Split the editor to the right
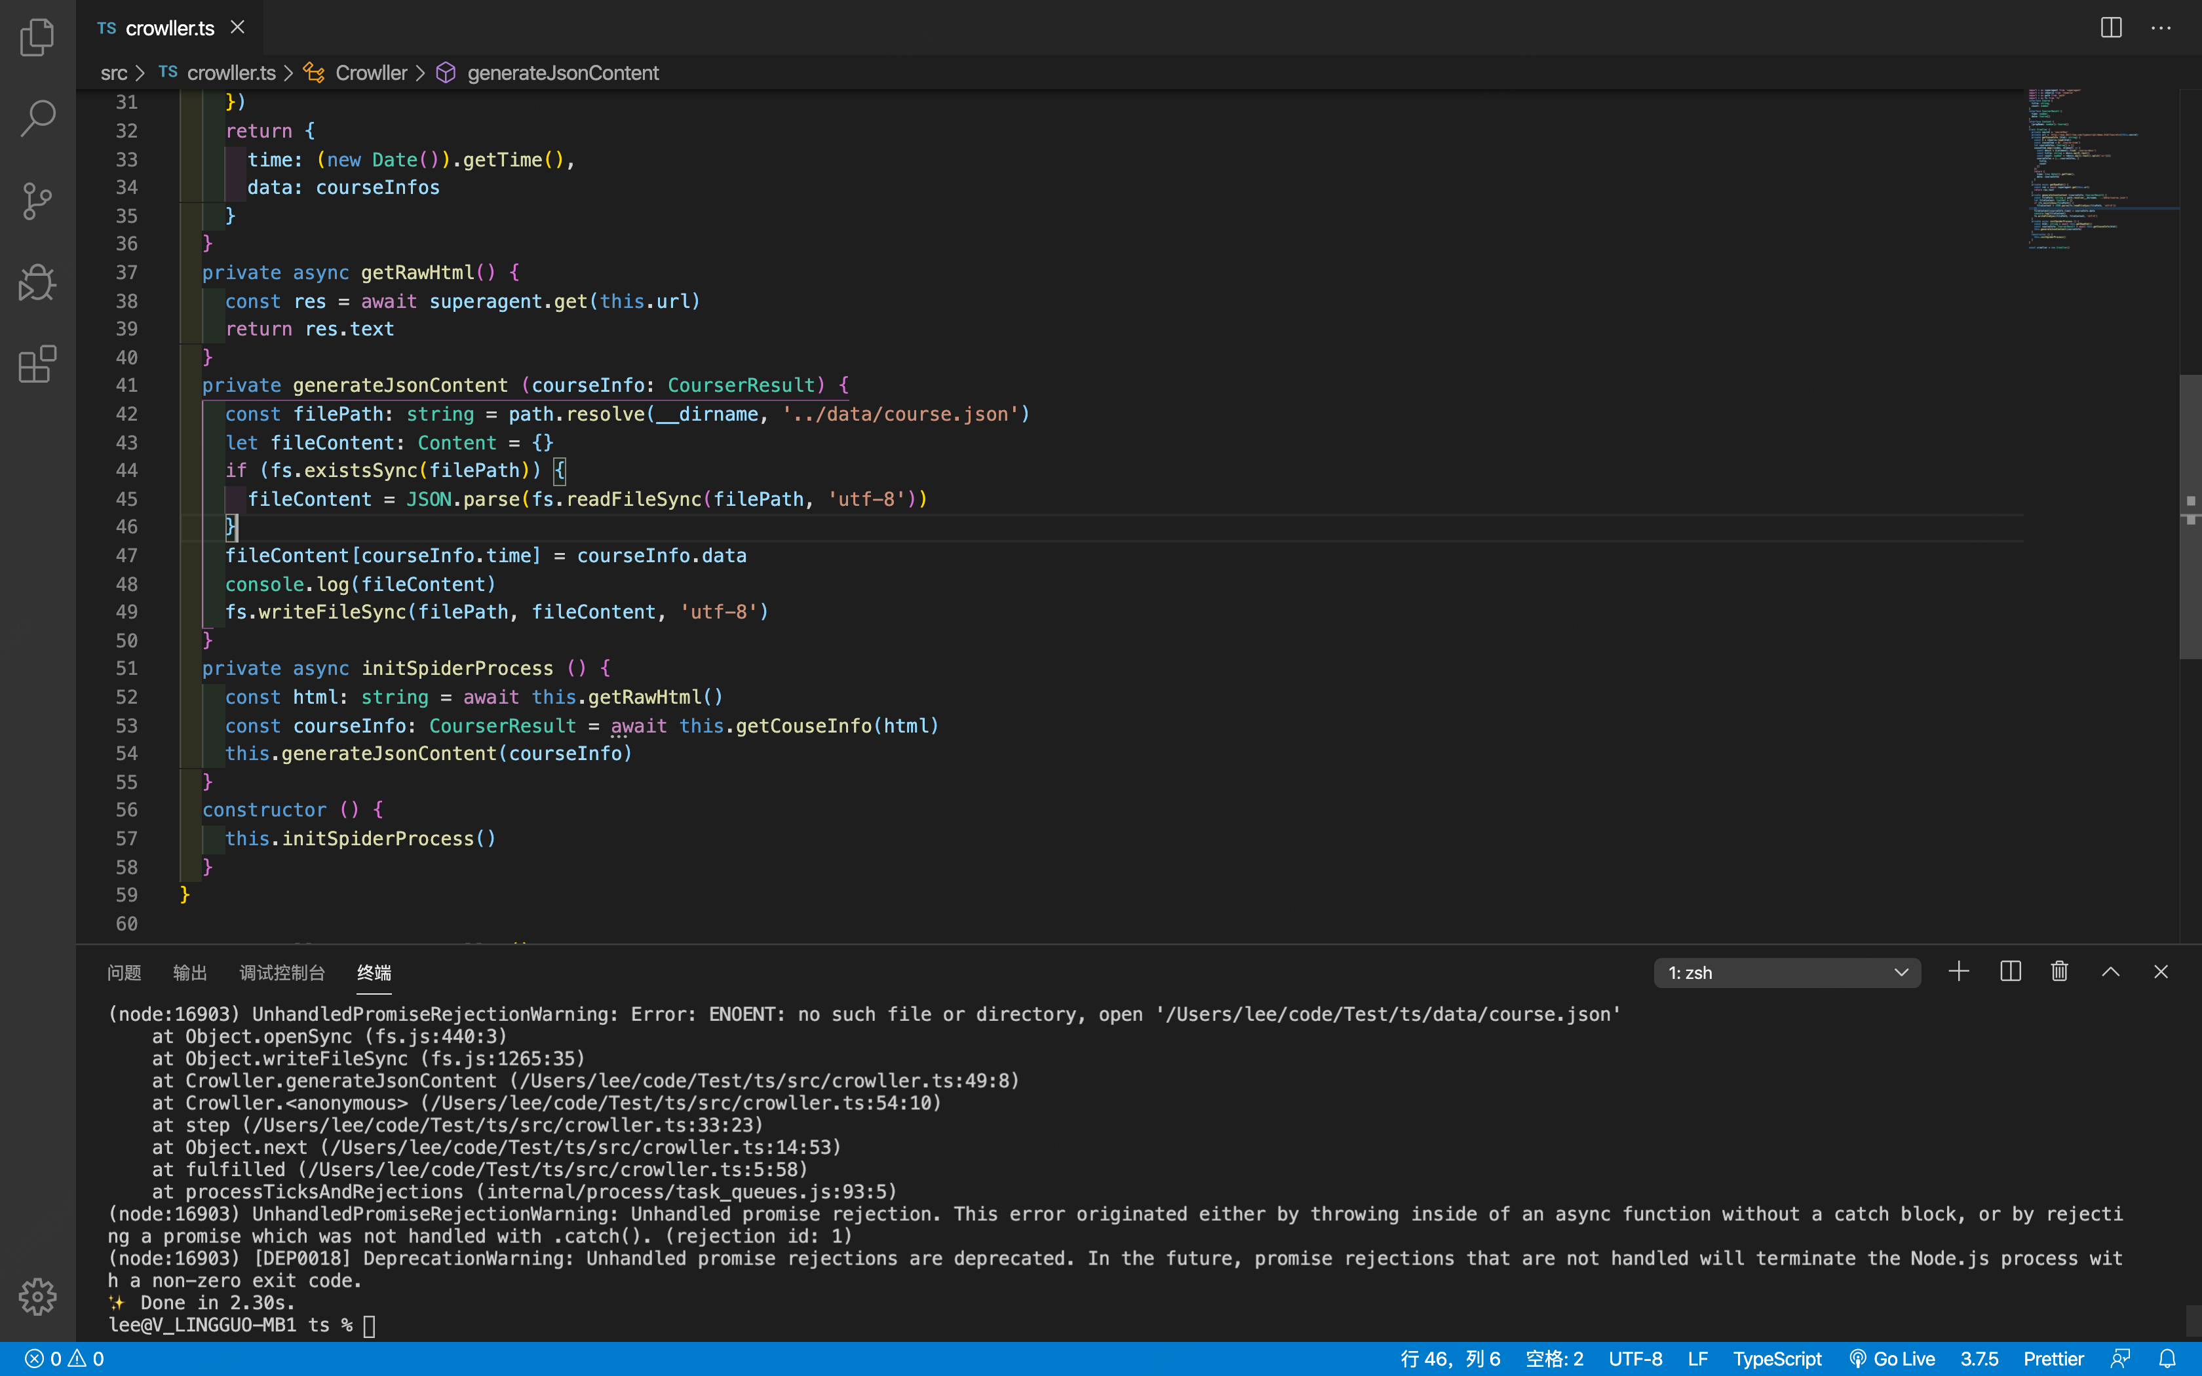Image resolution: width=2202 pixels, height=1376 pixels. (2111, 28)
